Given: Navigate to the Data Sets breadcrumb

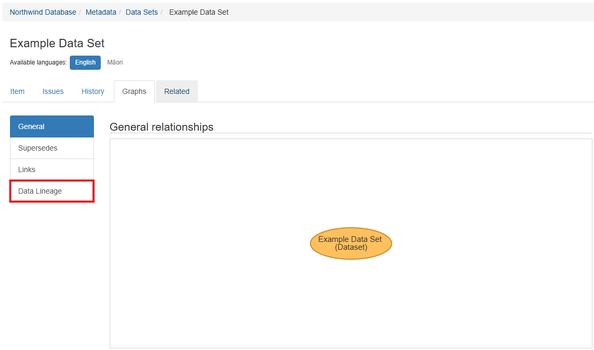Looking at the screenshot, I should click(x=142, y=12).
